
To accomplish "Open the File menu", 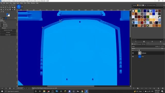I will coord(1,3).
